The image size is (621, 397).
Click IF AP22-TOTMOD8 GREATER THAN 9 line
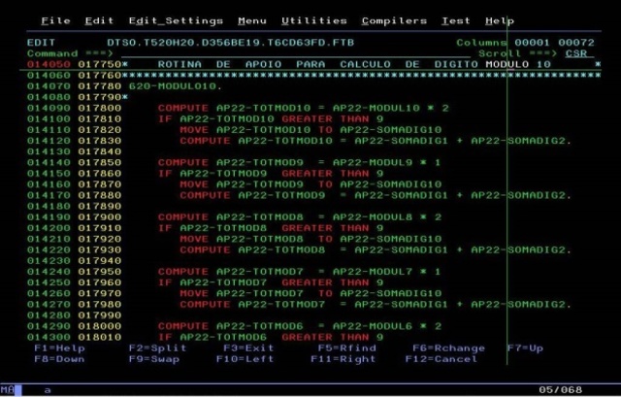[x=271, y=228]
